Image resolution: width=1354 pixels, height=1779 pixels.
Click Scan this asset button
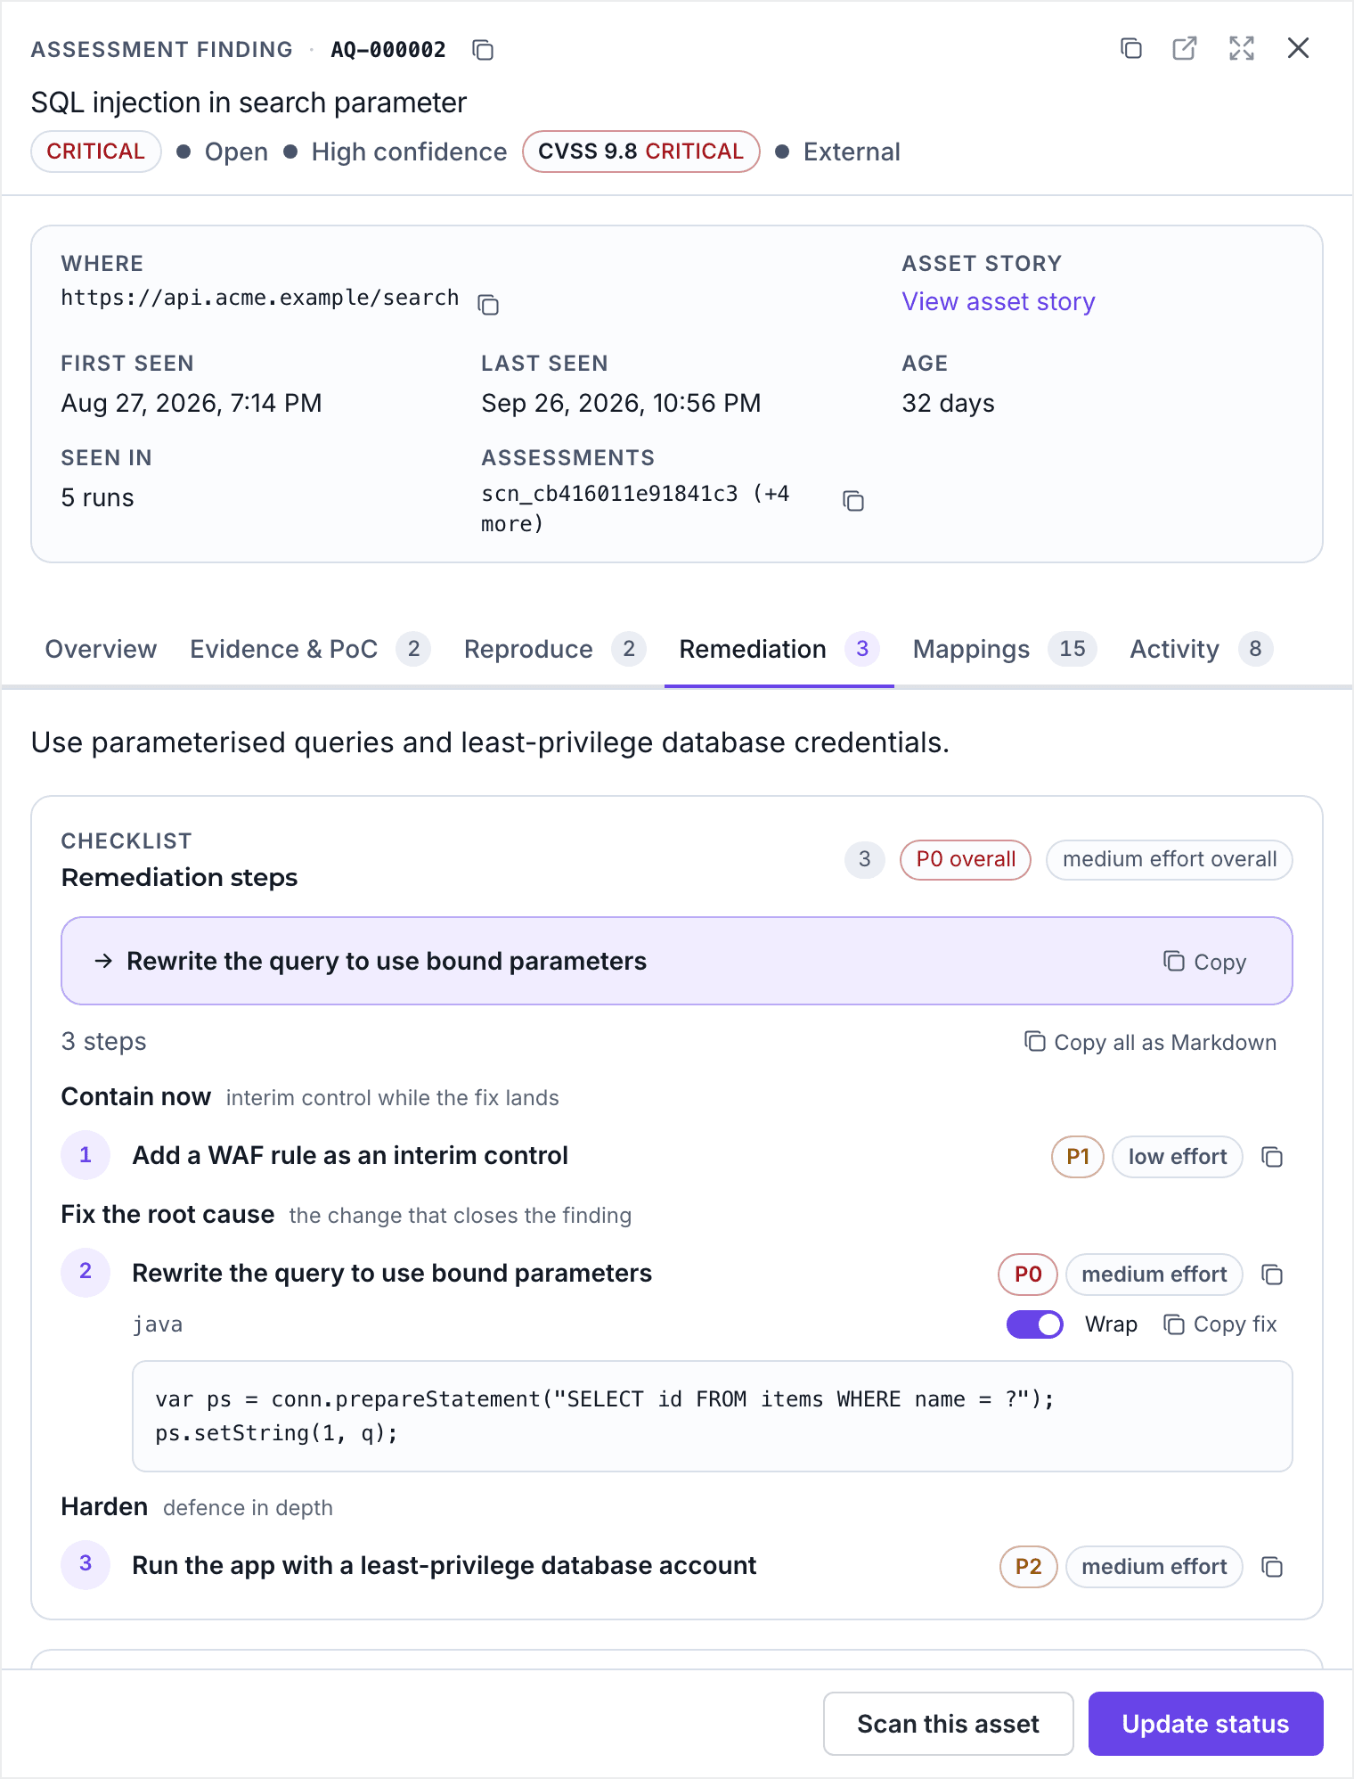949,1724
